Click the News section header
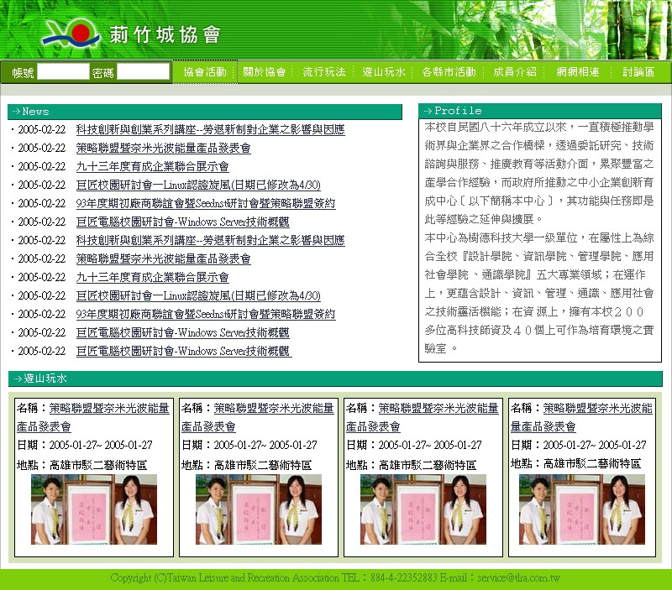This screenshot has height=590, width=672. coord(205,112)
